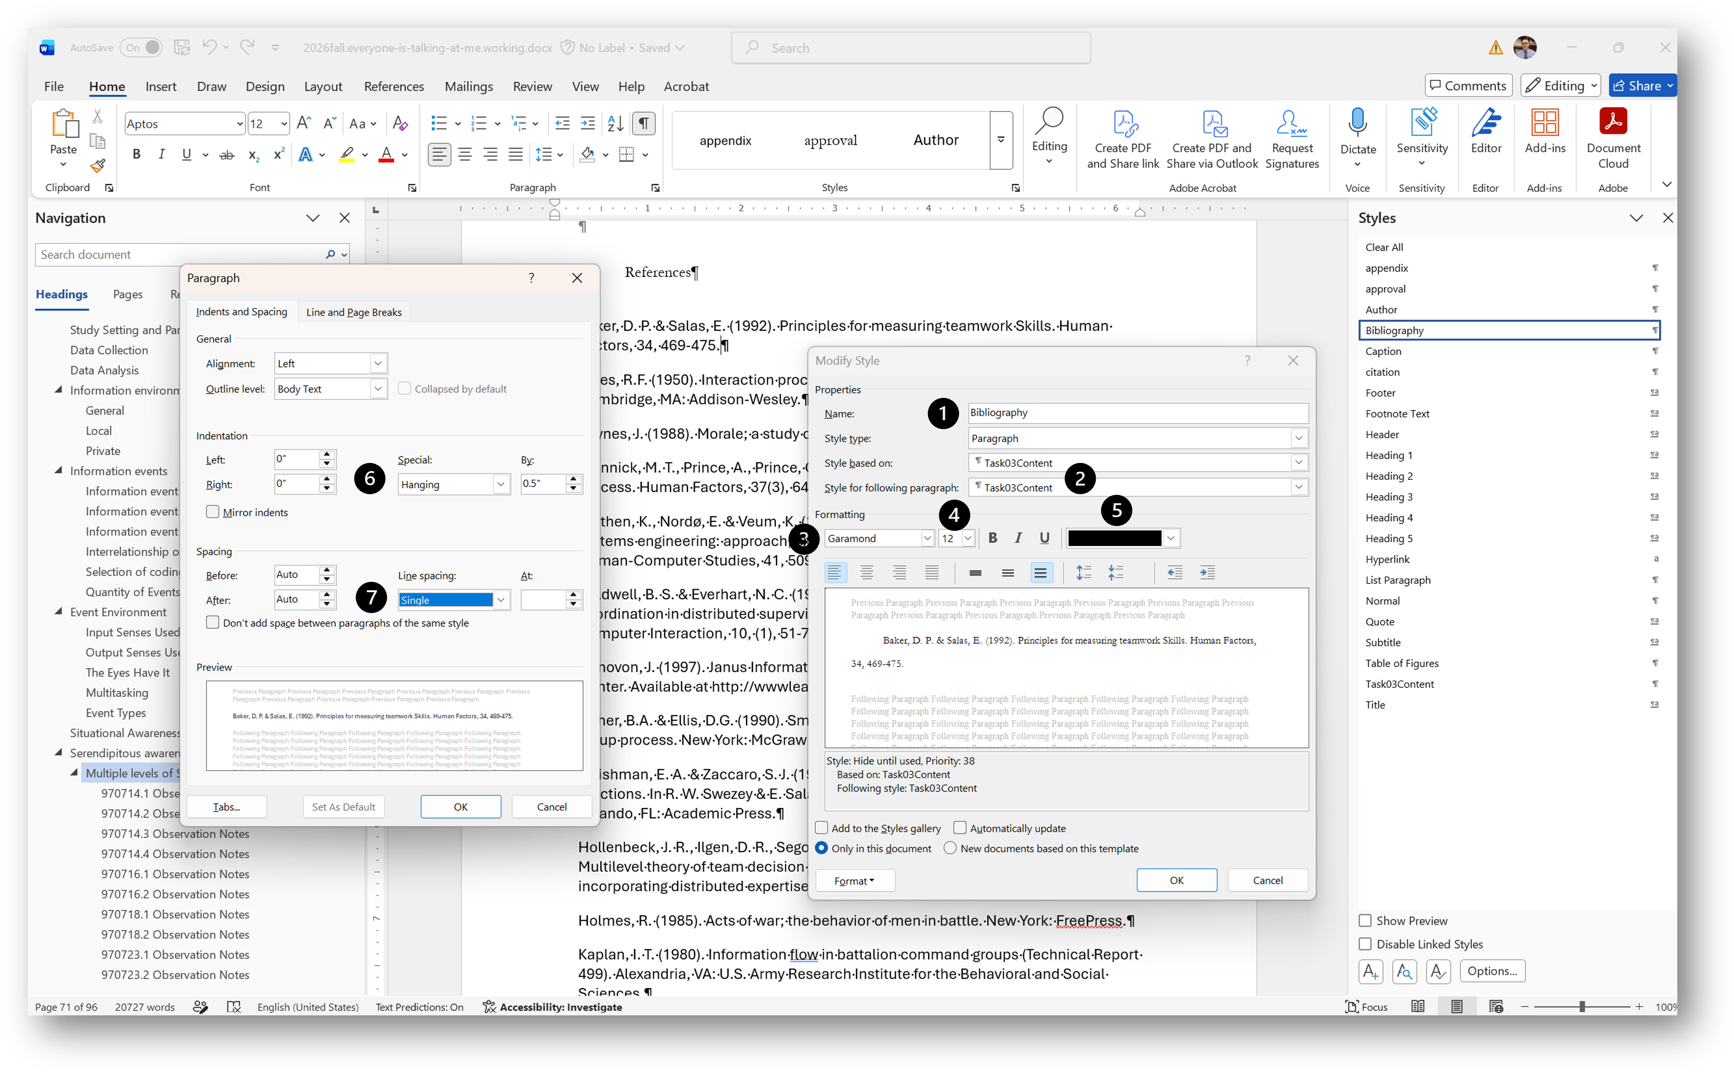Open the Format button menu
Viewport: 1734px width, 1072px height.
click(x=855, y=881)
